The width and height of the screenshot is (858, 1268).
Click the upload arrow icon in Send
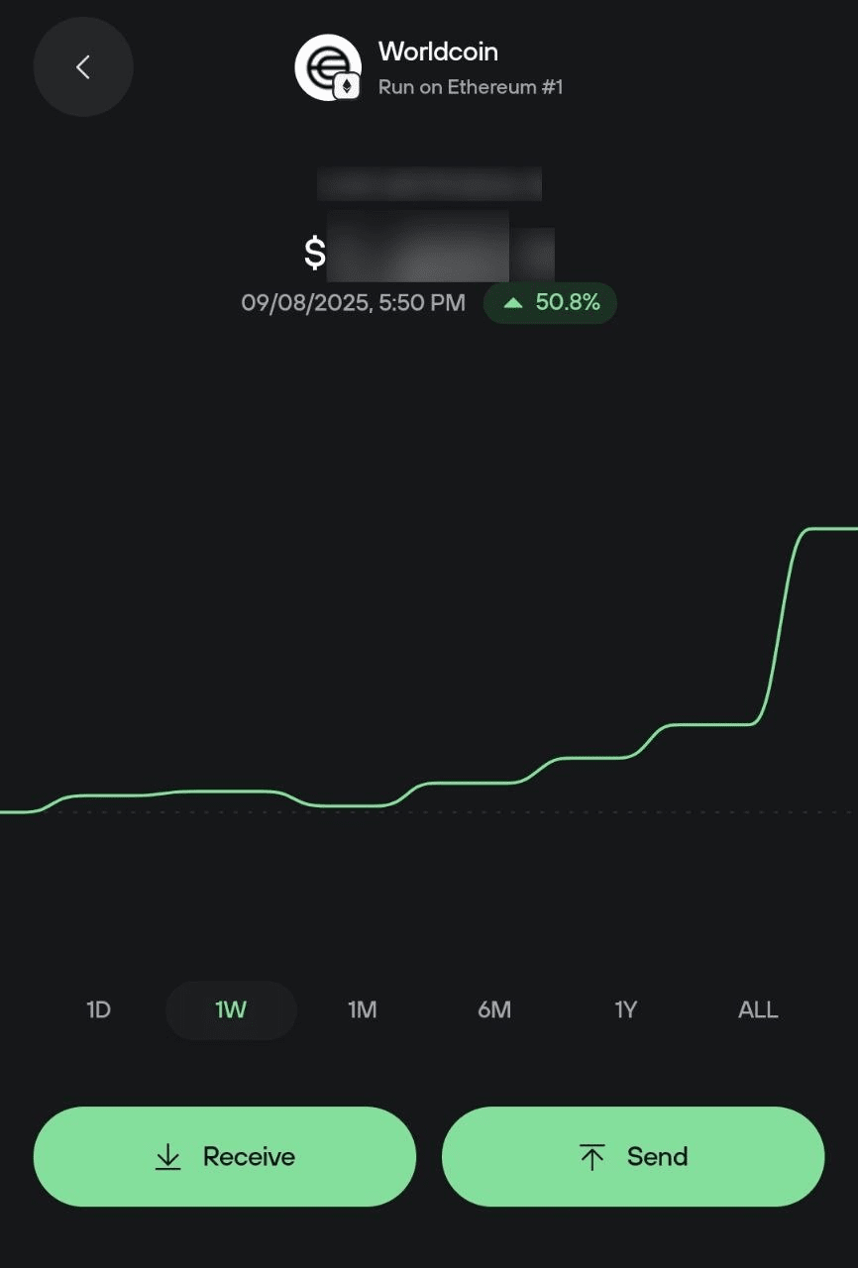coord(592,1157)
